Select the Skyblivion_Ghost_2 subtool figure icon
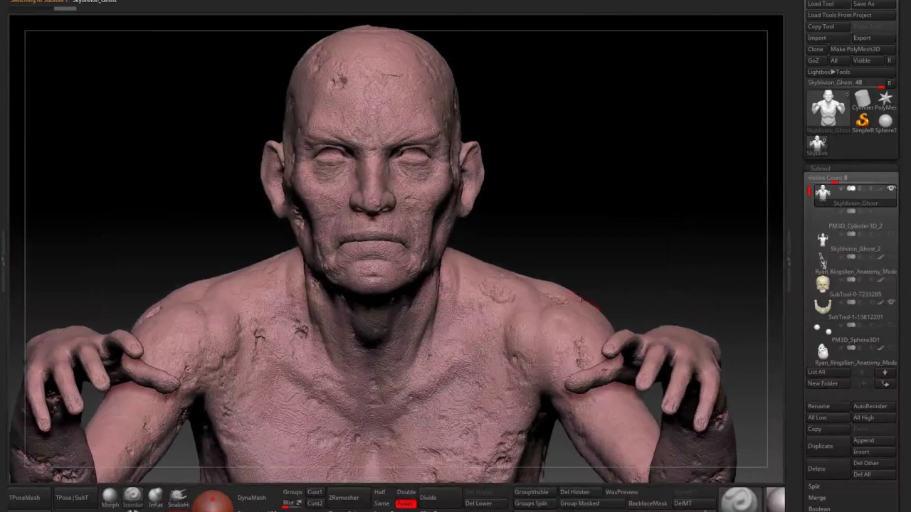The height and width of the screenshot is (512, 911). [x=823, y=239]
